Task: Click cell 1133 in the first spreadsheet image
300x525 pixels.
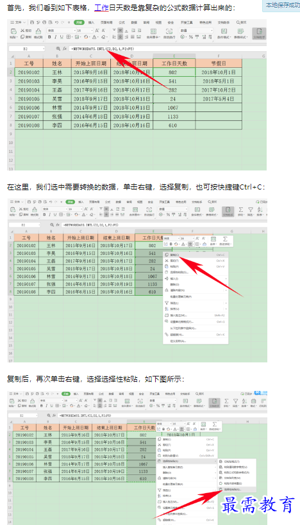Action: point(174,117)
